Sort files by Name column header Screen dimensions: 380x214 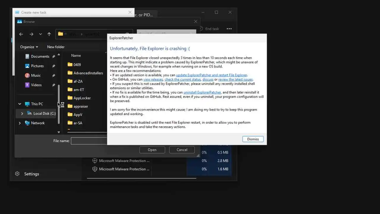(76, 56)
